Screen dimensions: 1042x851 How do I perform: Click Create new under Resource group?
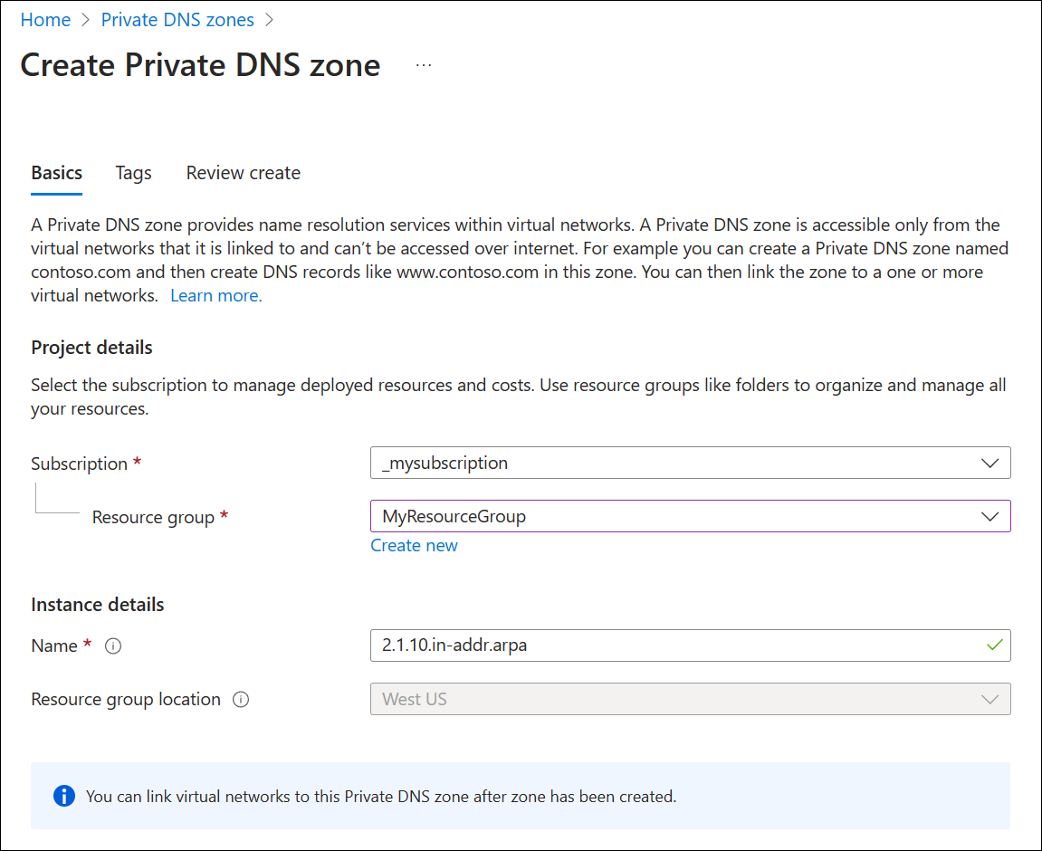(x=414, y=545)
